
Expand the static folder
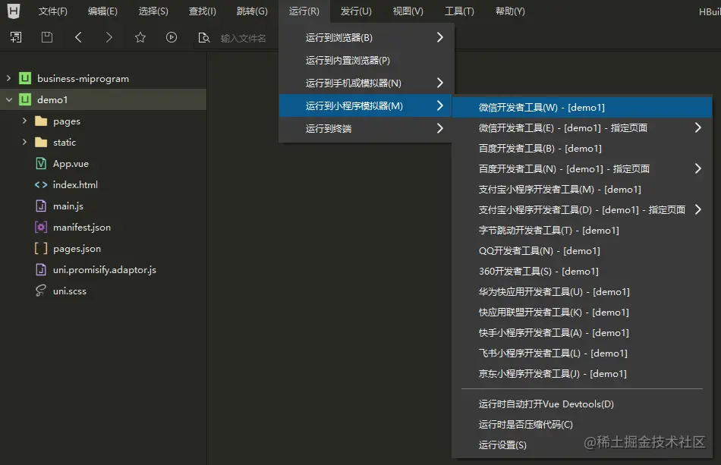point(24,142)
